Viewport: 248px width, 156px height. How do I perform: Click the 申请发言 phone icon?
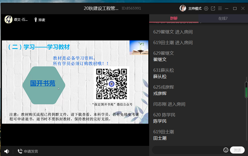click(x=20, y=151)
